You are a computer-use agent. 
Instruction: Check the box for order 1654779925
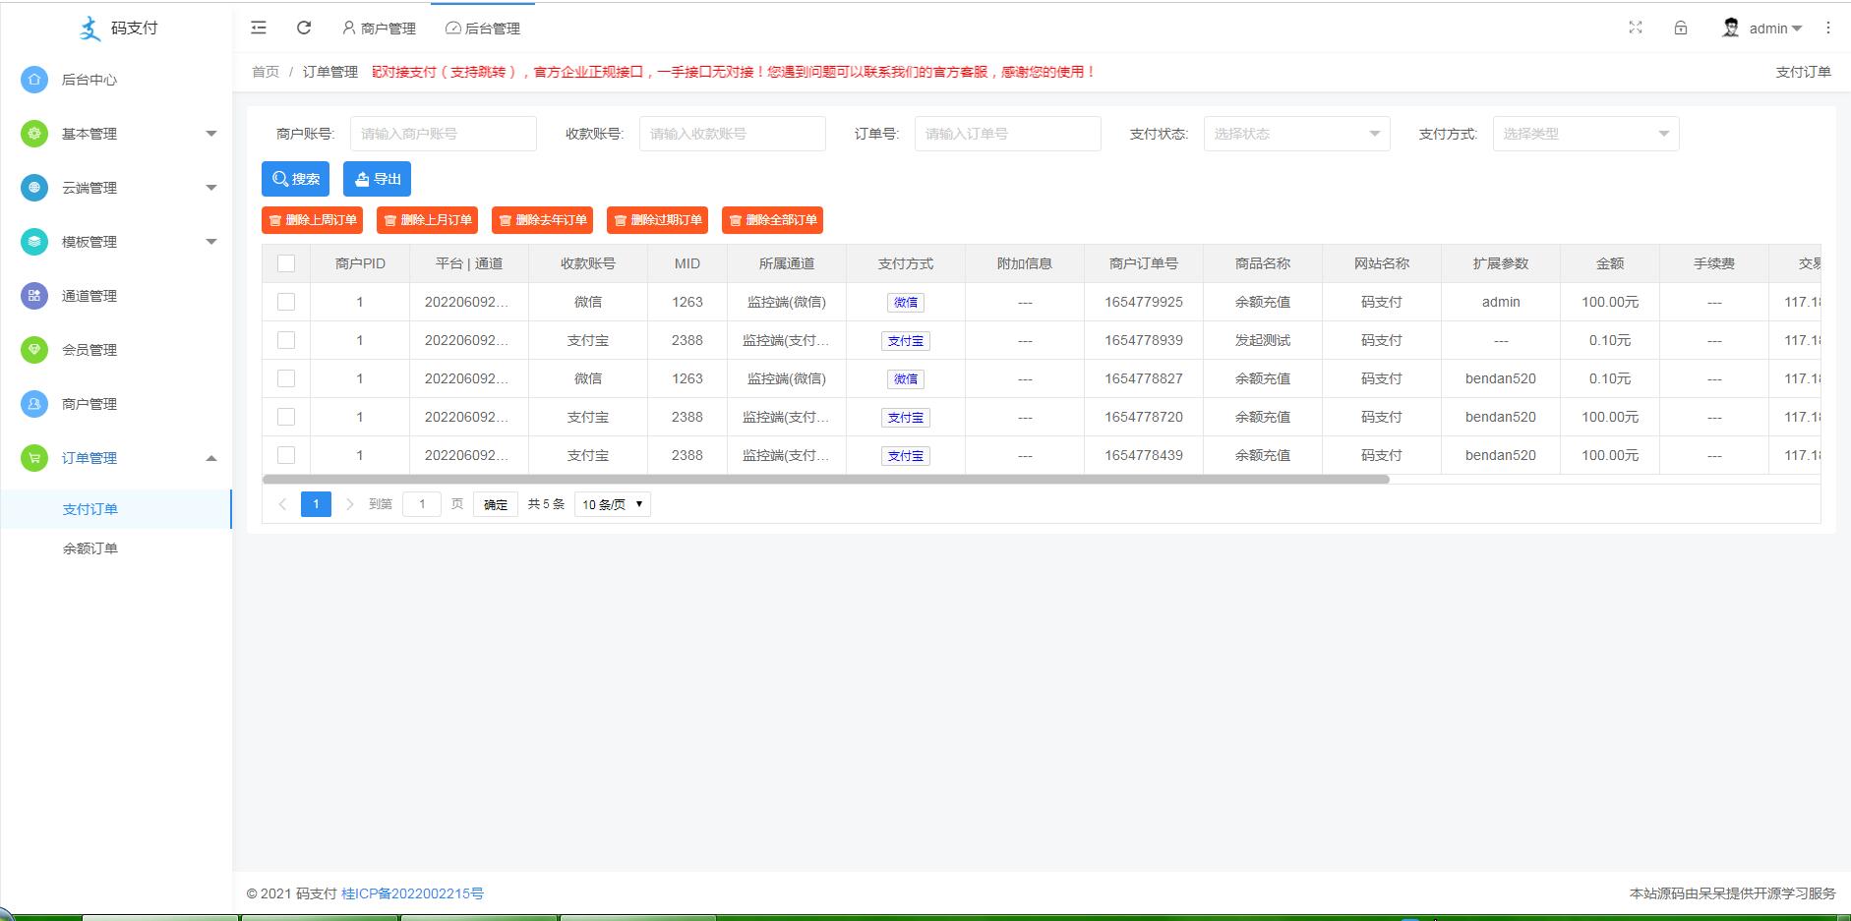pyautogui.click(x=286, y=302)
